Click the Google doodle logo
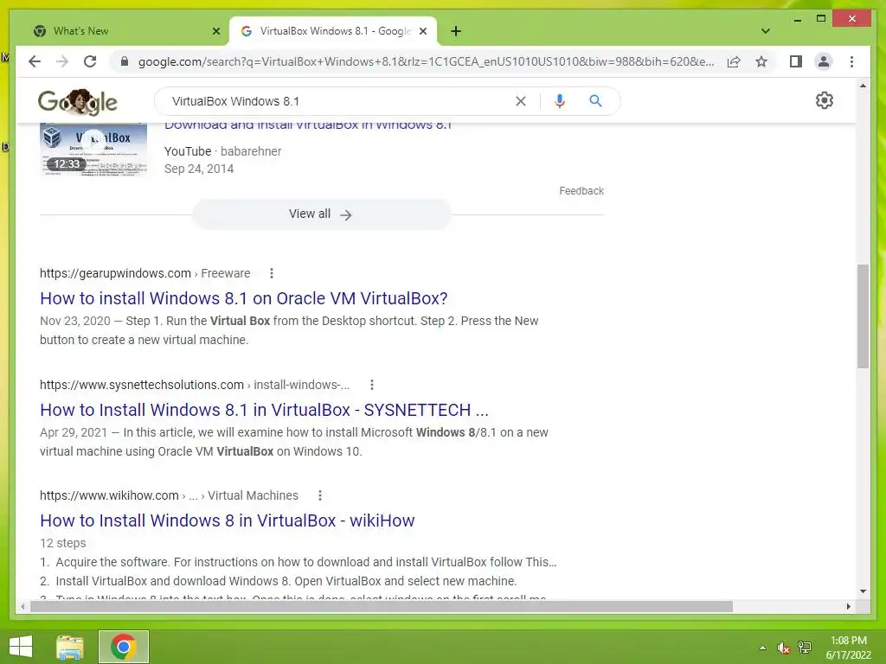 (x=77, y=102)
